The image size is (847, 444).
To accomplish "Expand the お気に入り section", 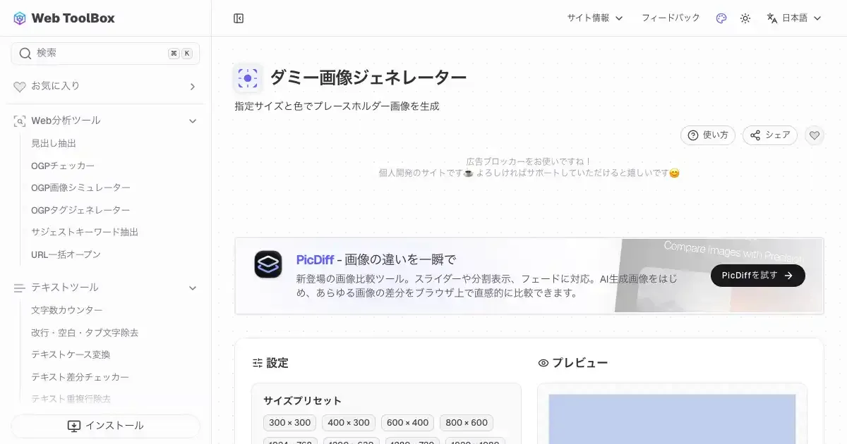I will click(192, 87).
